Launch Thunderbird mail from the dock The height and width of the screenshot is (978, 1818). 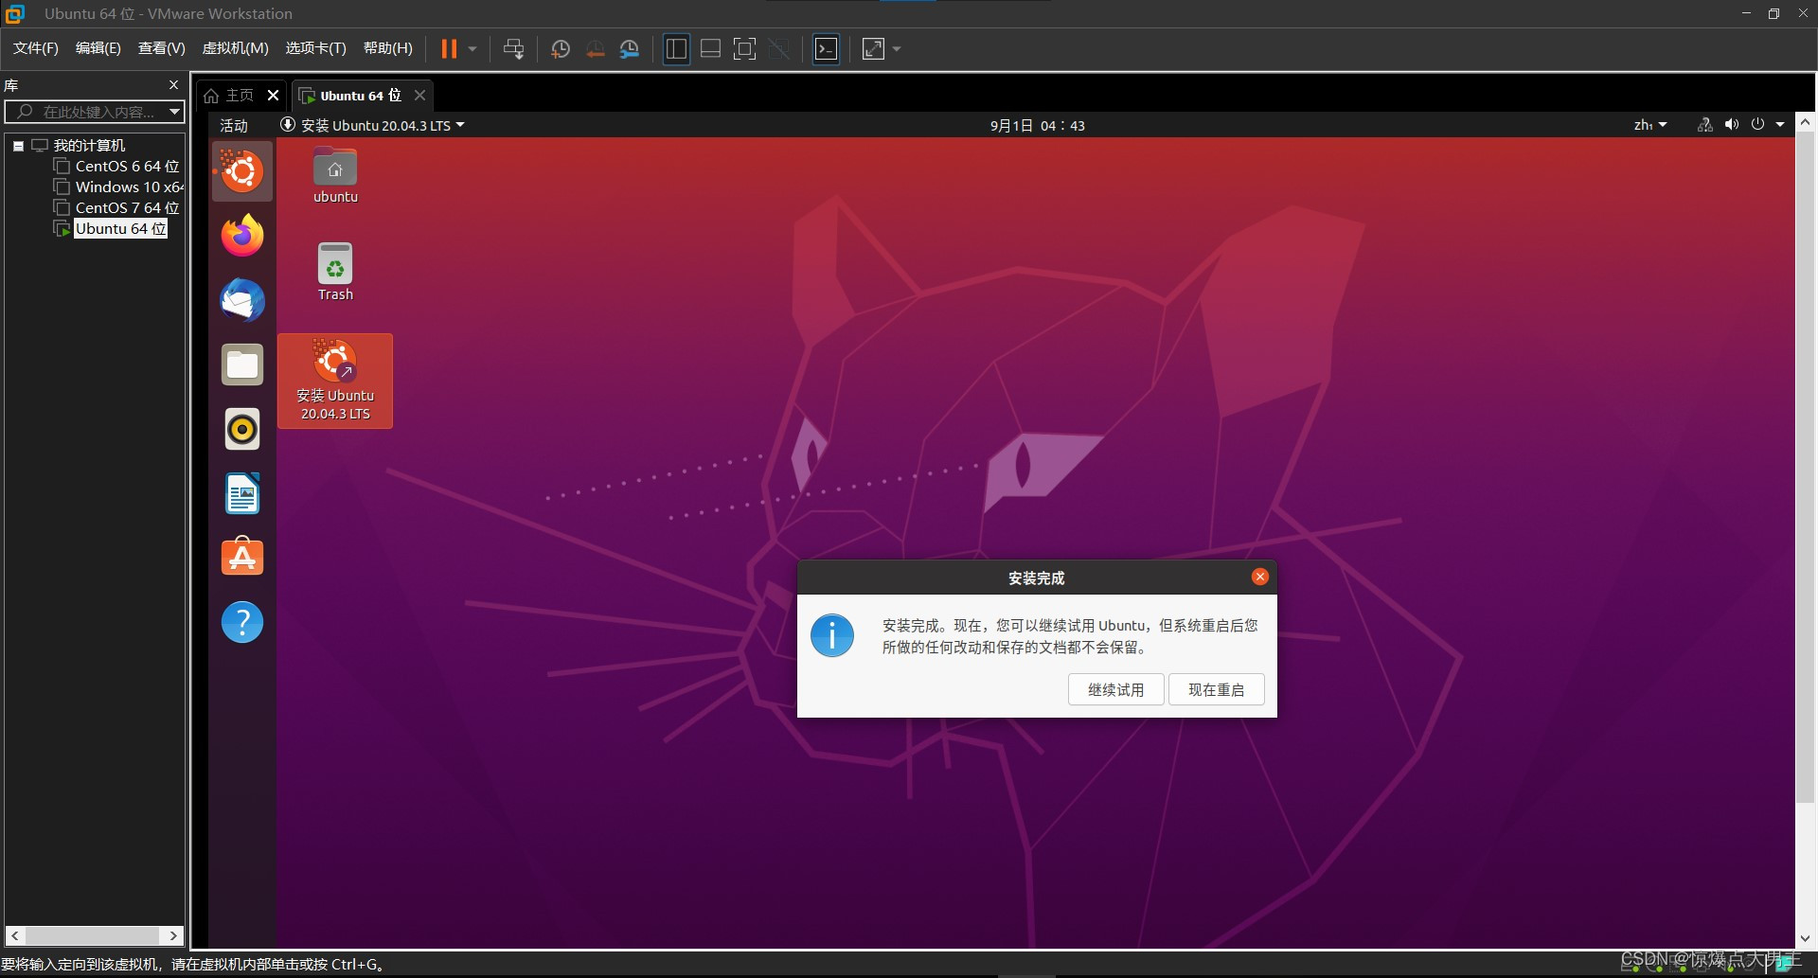tap(242, 300)
